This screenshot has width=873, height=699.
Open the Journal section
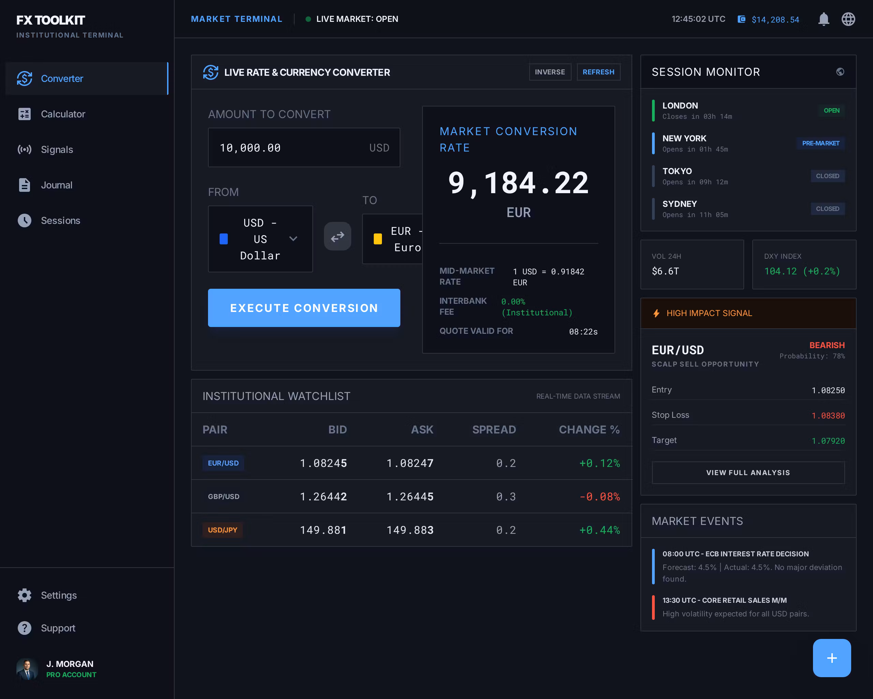[87, 185]
